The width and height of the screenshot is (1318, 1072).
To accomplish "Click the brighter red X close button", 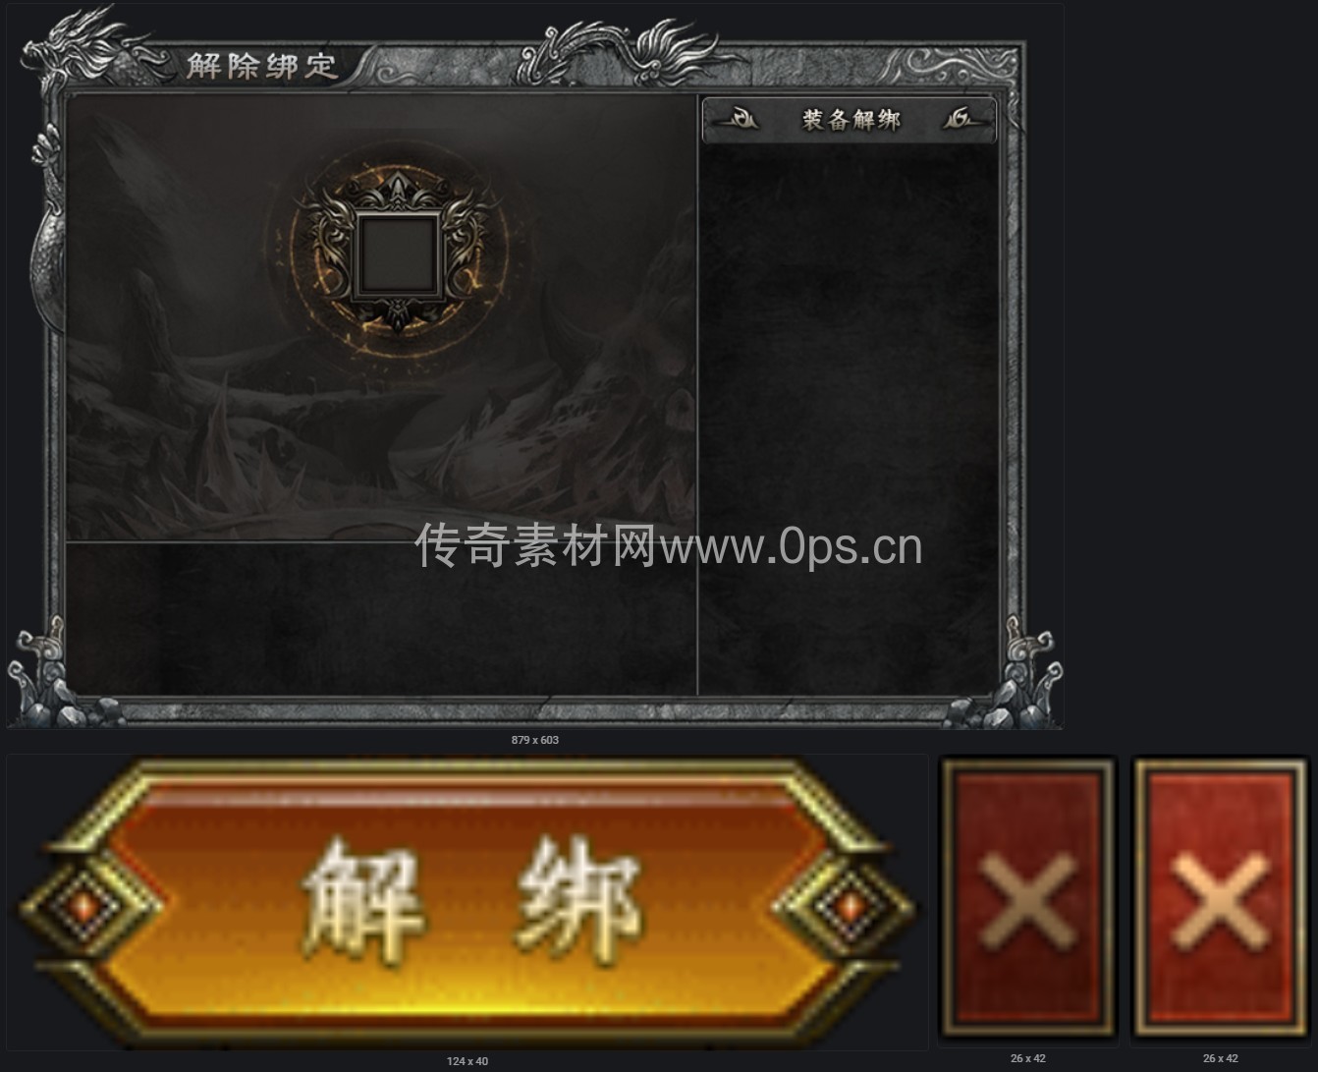I will click(1221, 897).
